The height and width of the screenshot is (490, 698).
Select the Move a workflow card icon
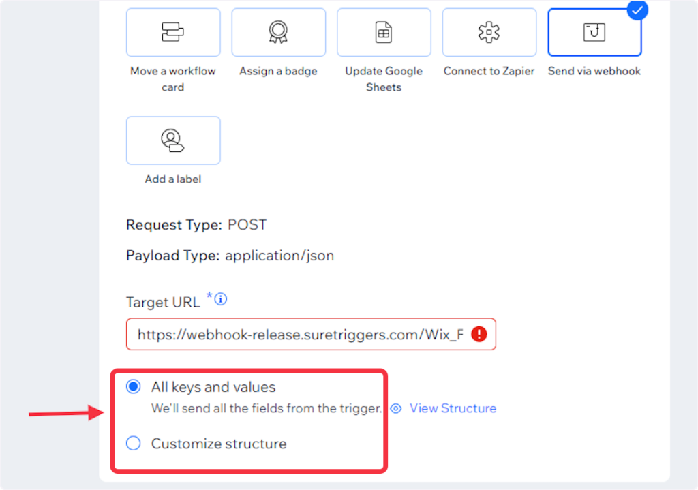pos(173,32)
